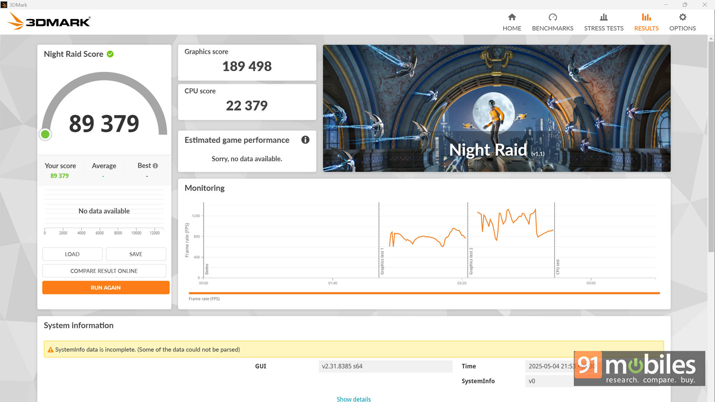
Task: Minimize the 3DMark window
Action: 665,5
